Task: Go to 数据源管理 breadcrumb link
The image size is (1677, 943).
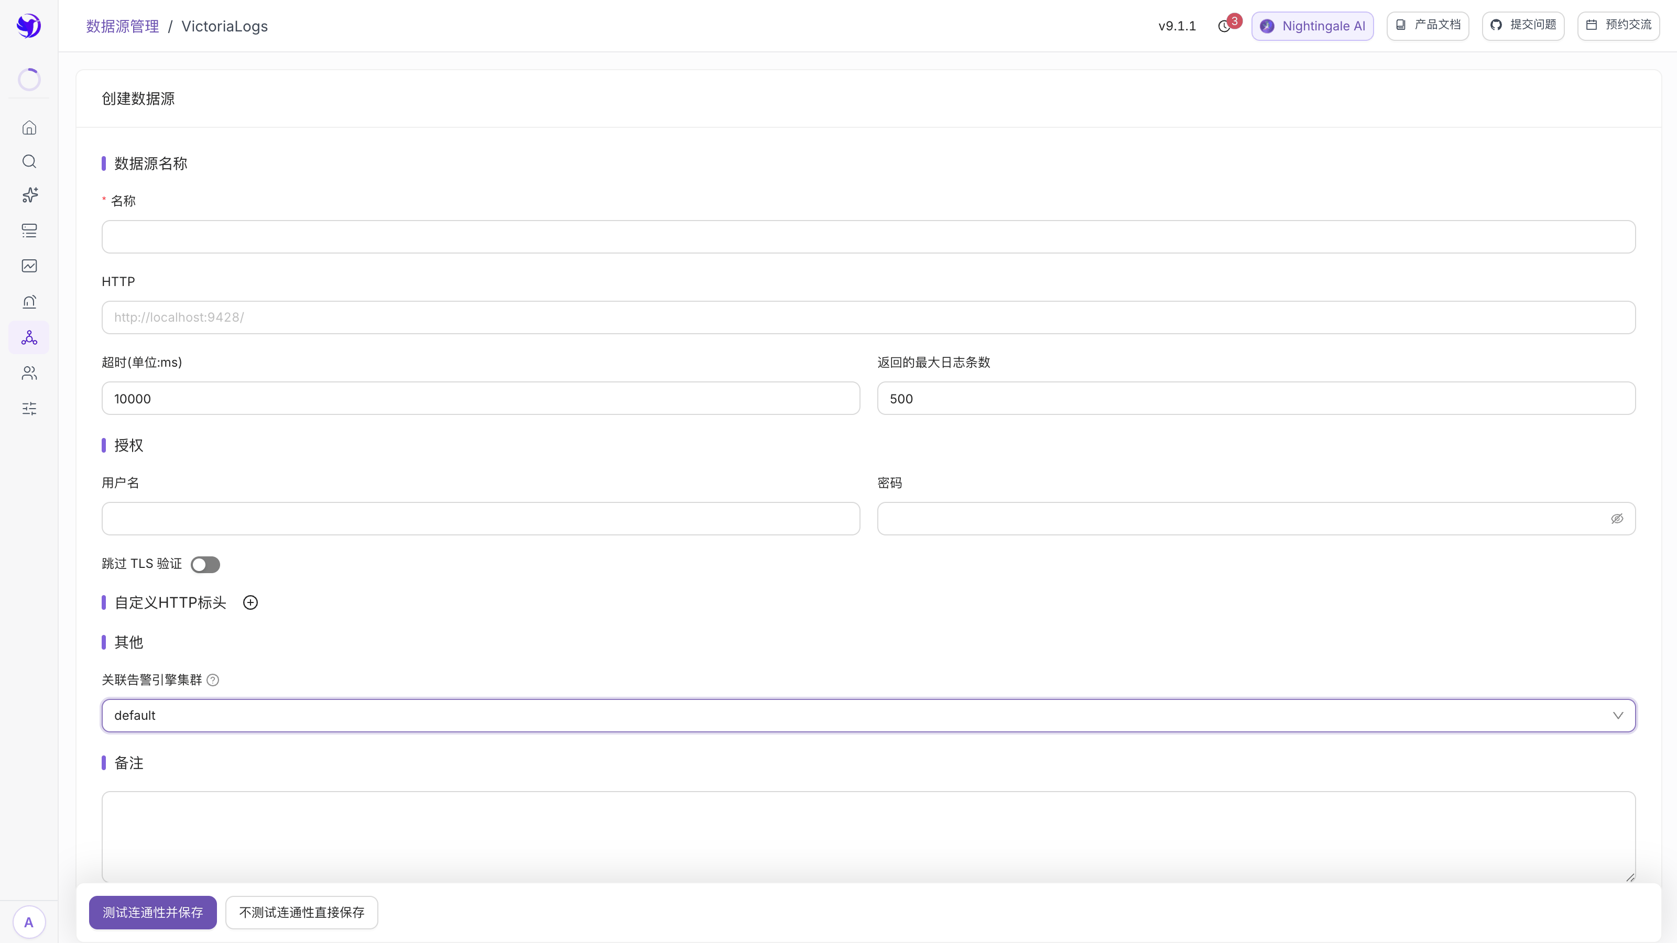Action: click(x=123, y=26)
